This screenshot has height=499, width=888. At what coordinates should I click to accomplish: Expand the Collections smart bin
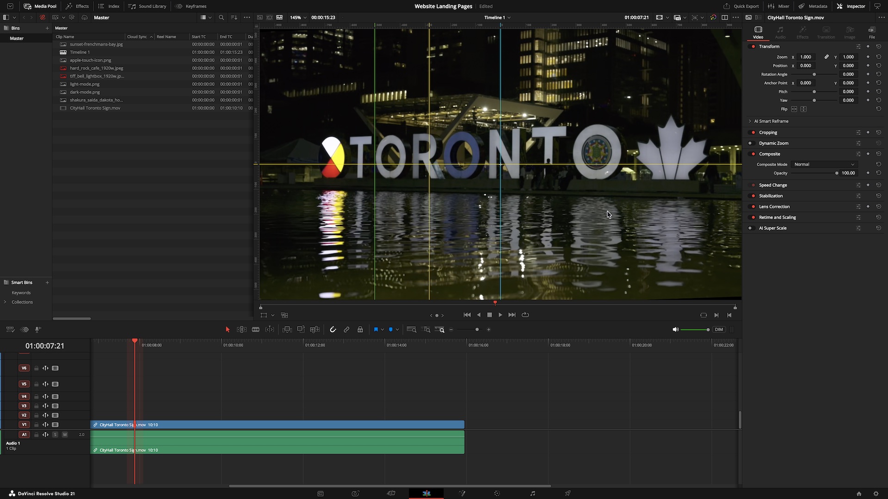pos(5,302)
